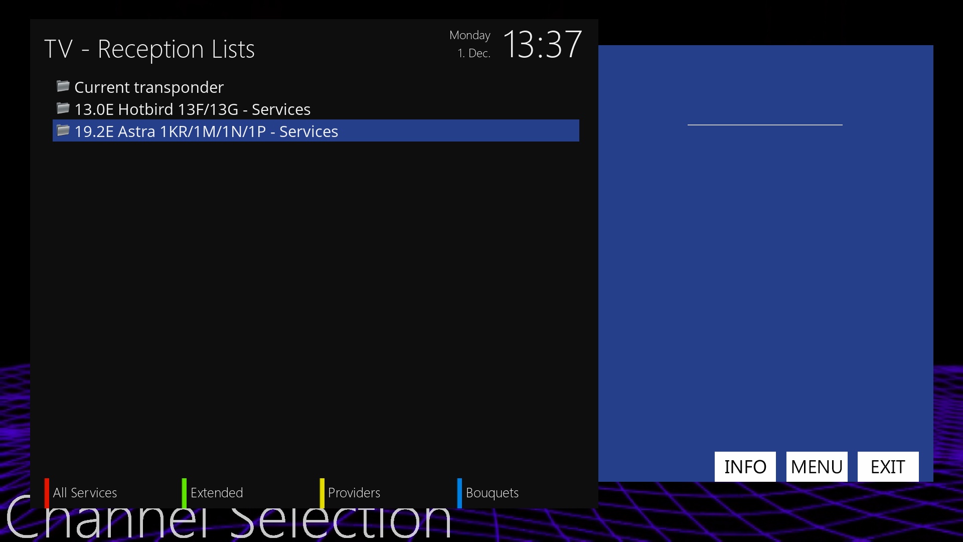Open 13.0E Hotbird 13F/13G Services

pos(192,109)
